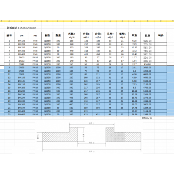The width and height of the screenshot is (174, 174).
Task: Click outer diameter cell 520 in row 21
Action: [x=72, y=108]
